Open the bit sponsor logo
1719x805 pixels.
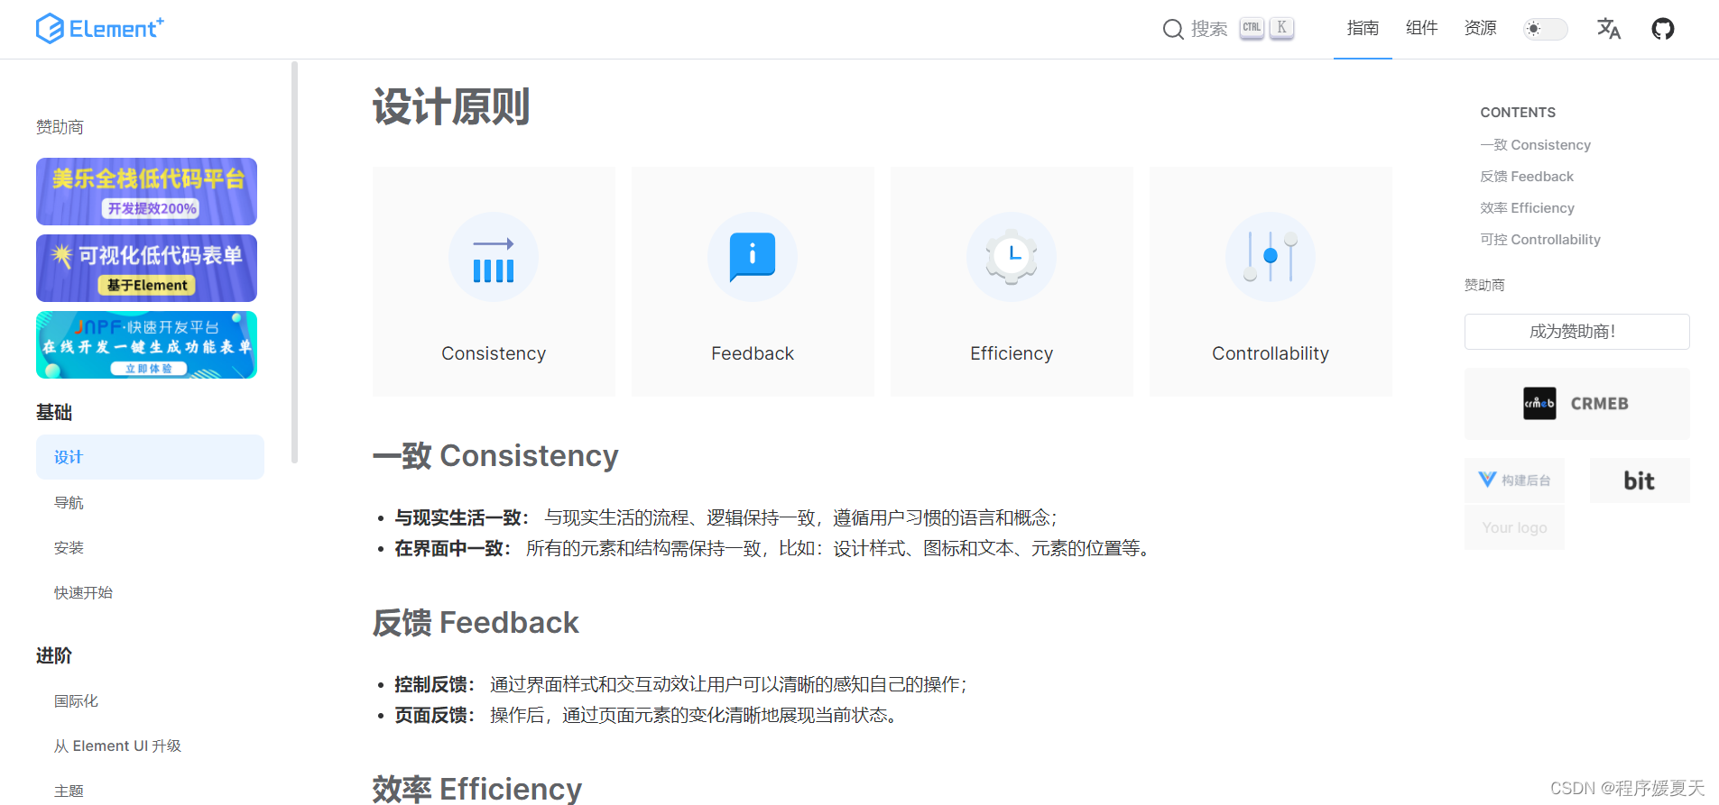pos(1639,480)
